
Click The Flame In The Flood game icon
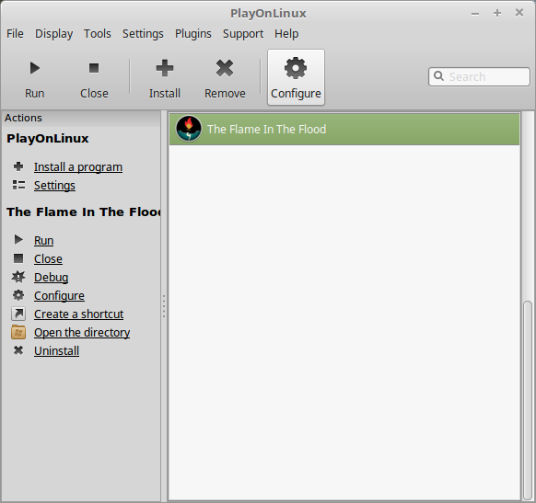[189, 129]
